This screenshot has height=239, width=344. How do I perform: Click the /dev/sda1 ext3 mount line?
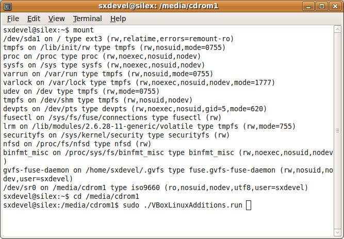(x=119, y=39)
